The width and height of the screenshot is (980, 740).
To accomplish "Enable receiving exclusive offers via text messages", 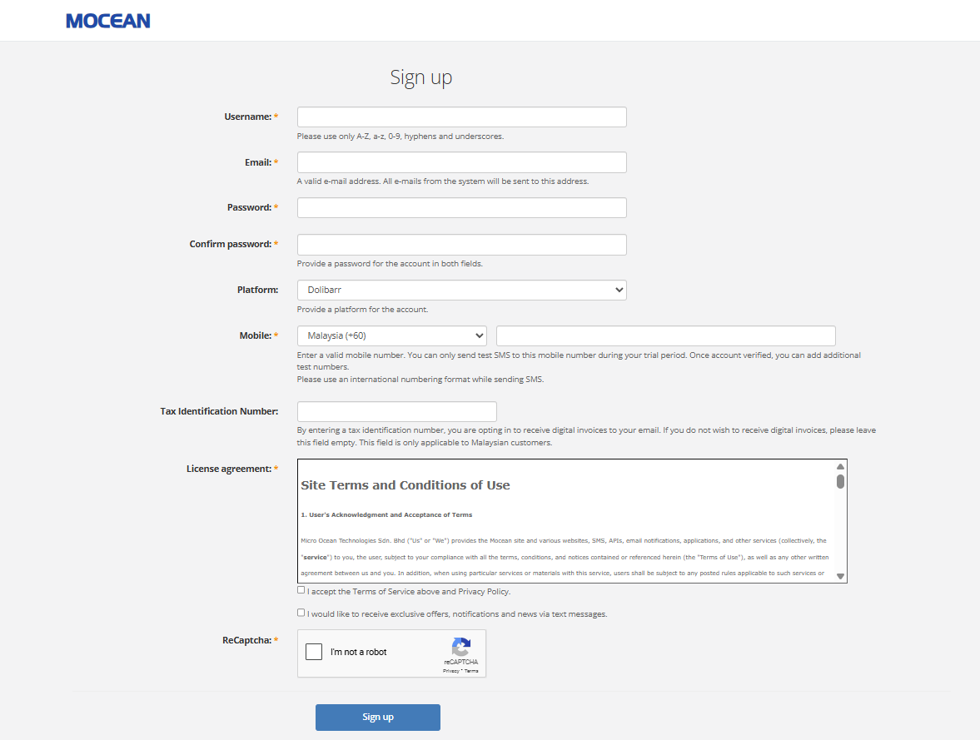I will pos(301,612).
